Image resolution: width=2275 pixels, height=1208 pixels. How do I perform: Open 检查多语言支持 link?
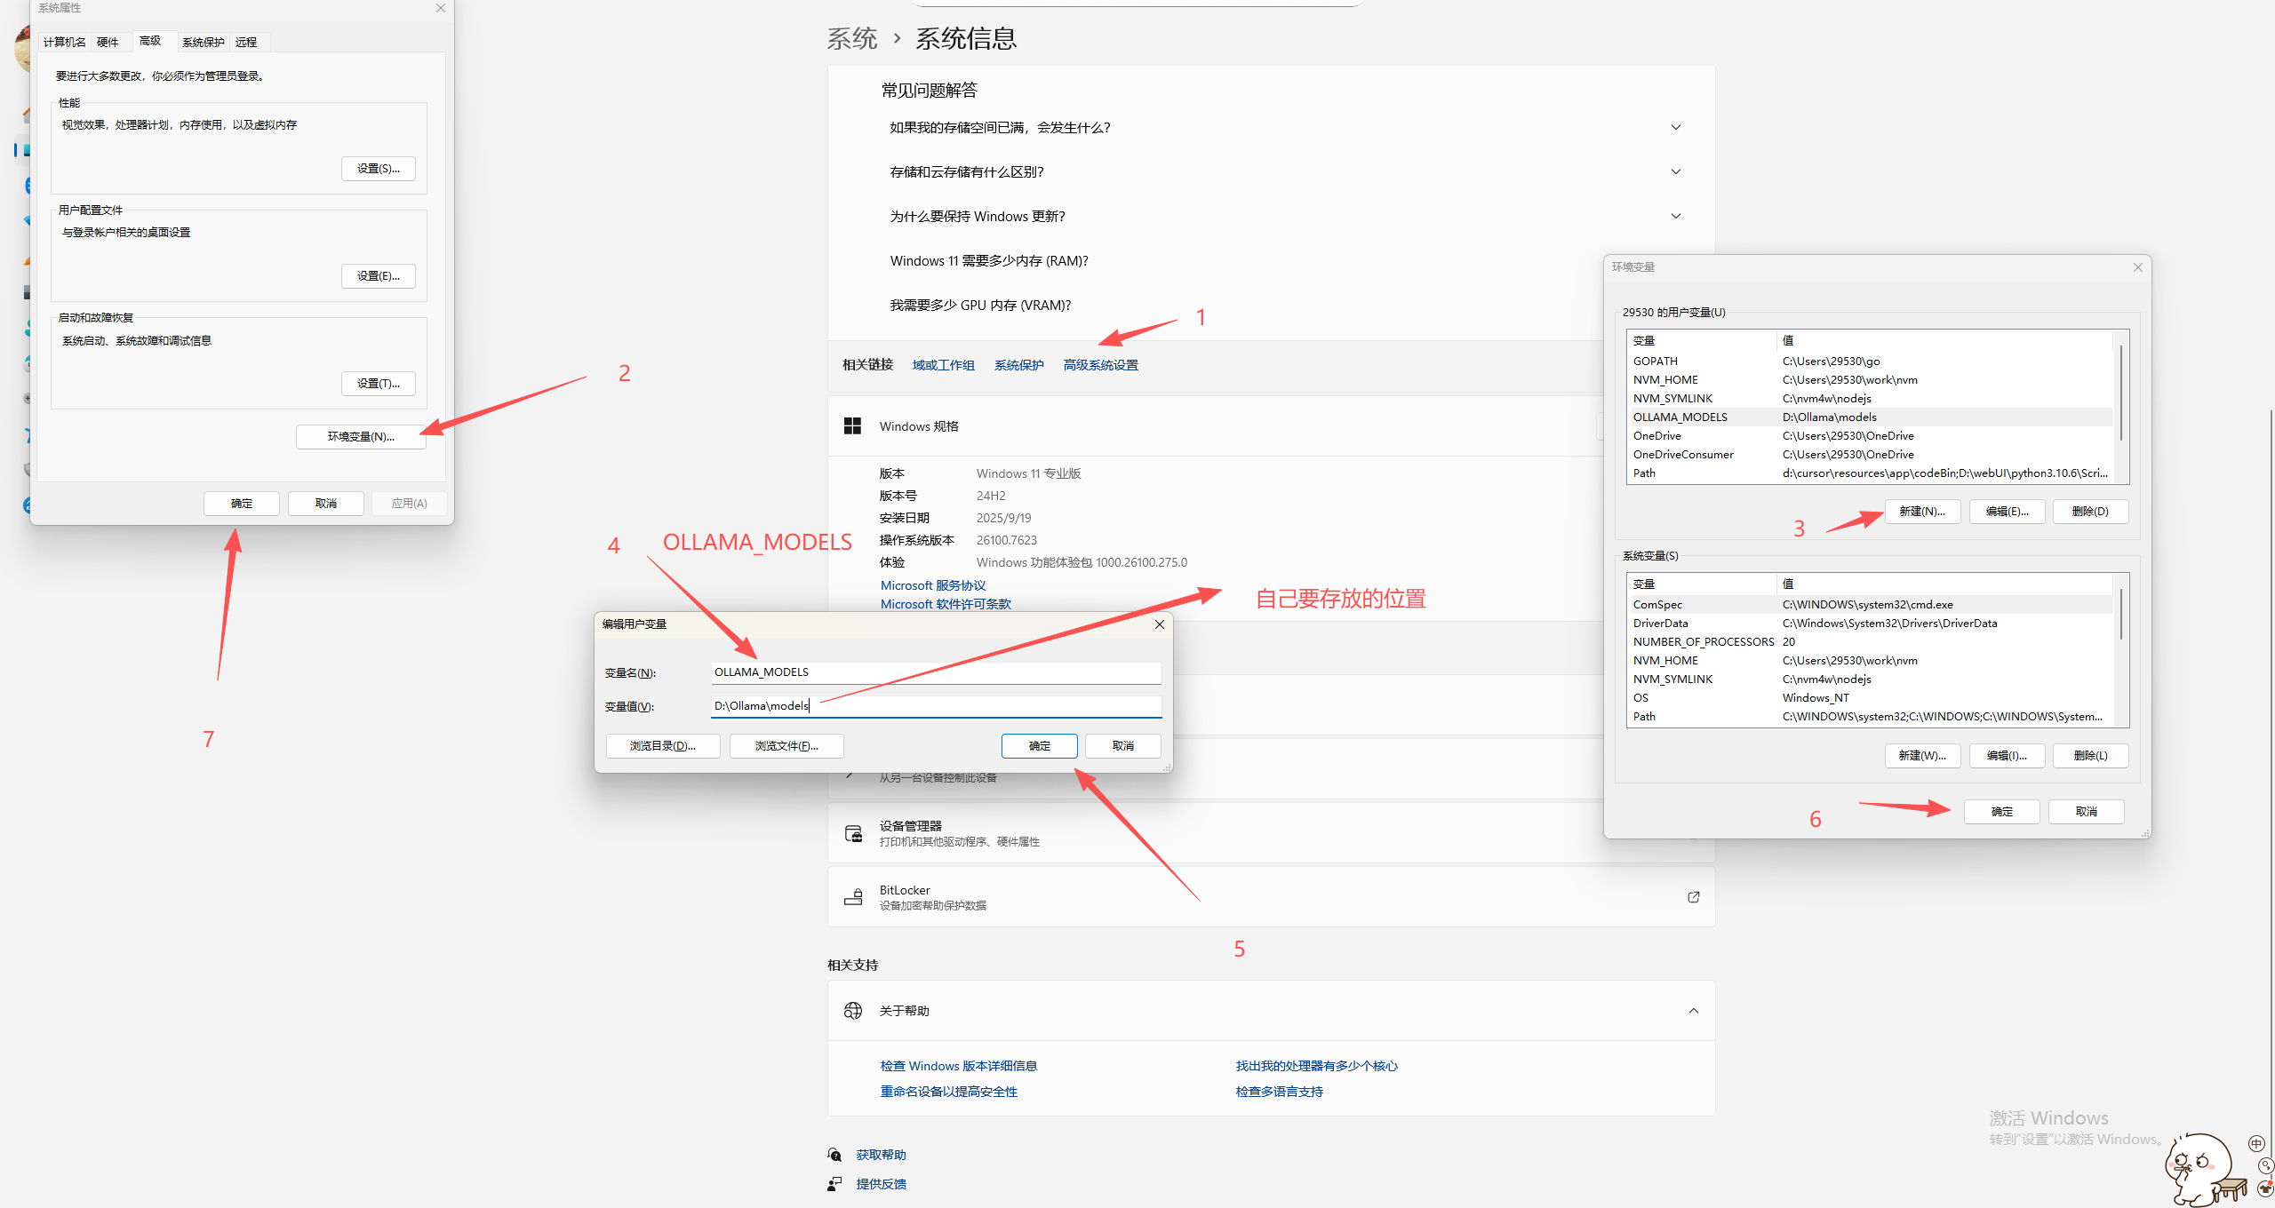(x=1280, y=1092)
